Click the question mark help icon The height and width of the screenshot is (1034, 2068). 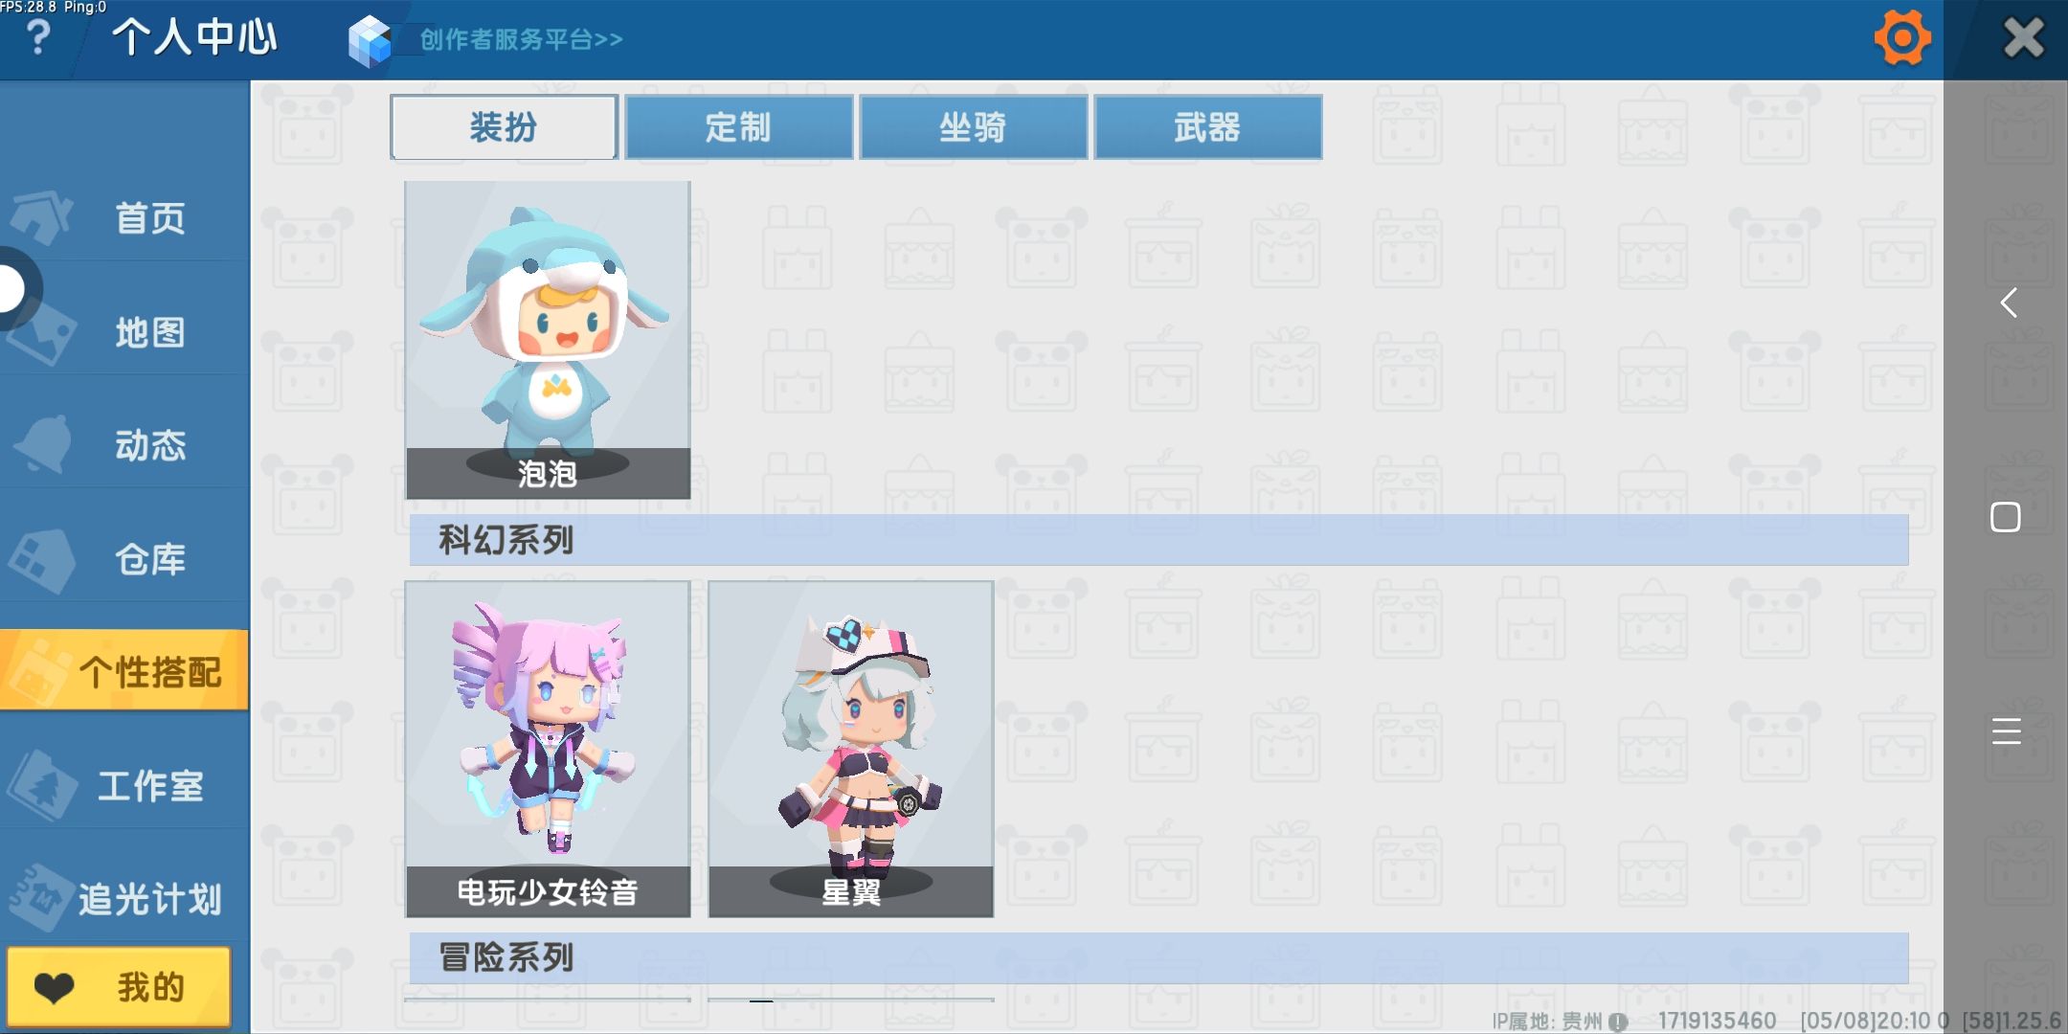pyautogui.click(x=37, y=38)
